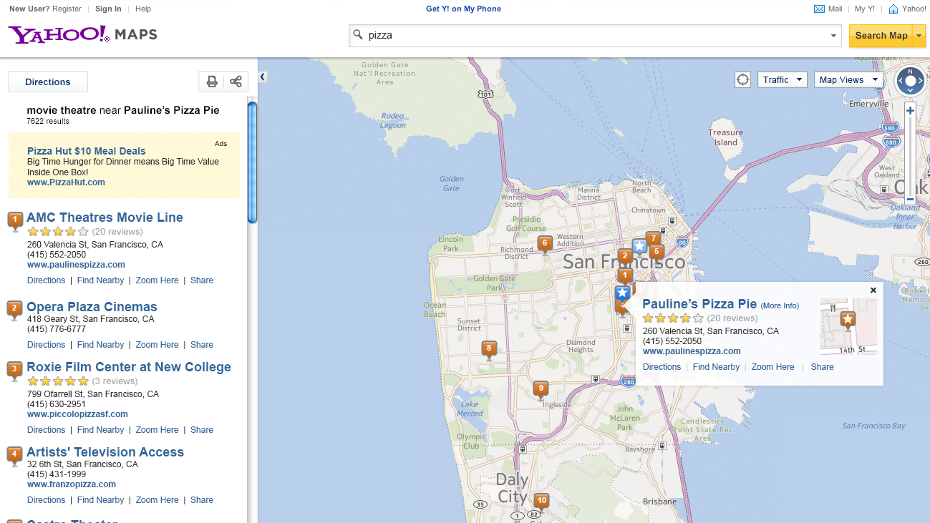Click the Directions button in side panel
This screenshot has width=930, height=523.
(48, 82)
